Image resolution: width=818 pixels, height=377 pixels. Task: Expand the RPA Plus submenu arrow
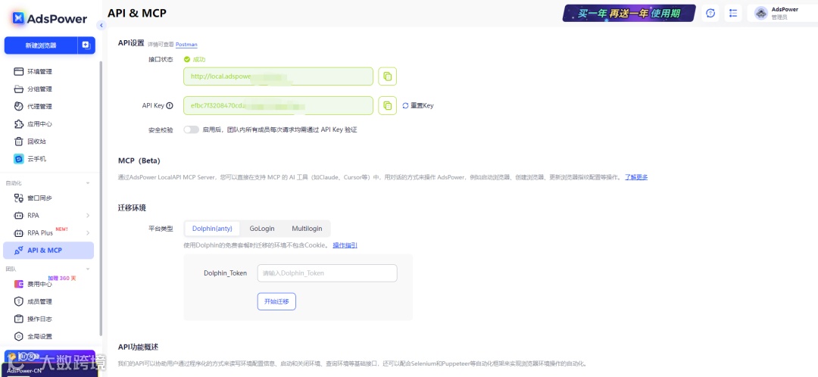click(x=88, y=232)
